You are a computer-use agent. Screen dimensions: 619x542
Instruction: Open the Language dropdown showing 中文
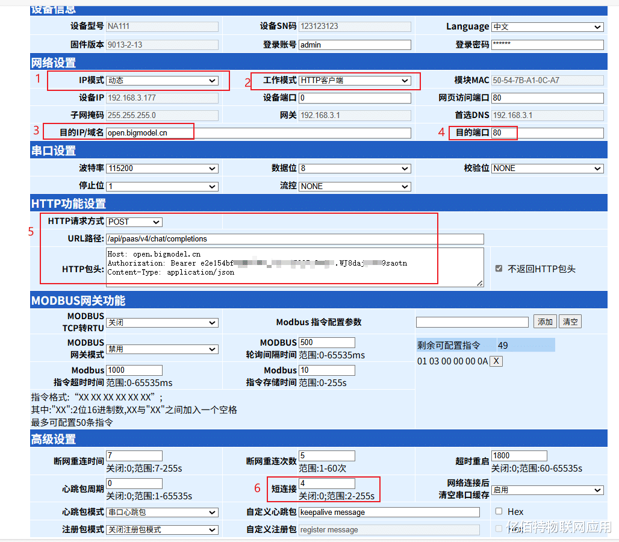click(546, 26)
